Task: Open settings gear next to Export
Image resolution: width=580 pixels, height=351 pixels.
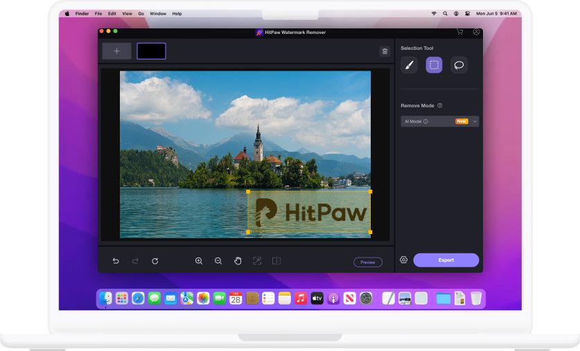Action: point(404,260)
